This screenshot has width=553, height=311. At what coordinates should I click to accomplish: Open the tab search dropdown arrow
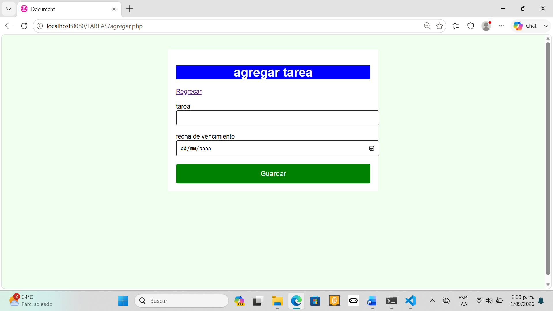(x=9, y=9)
